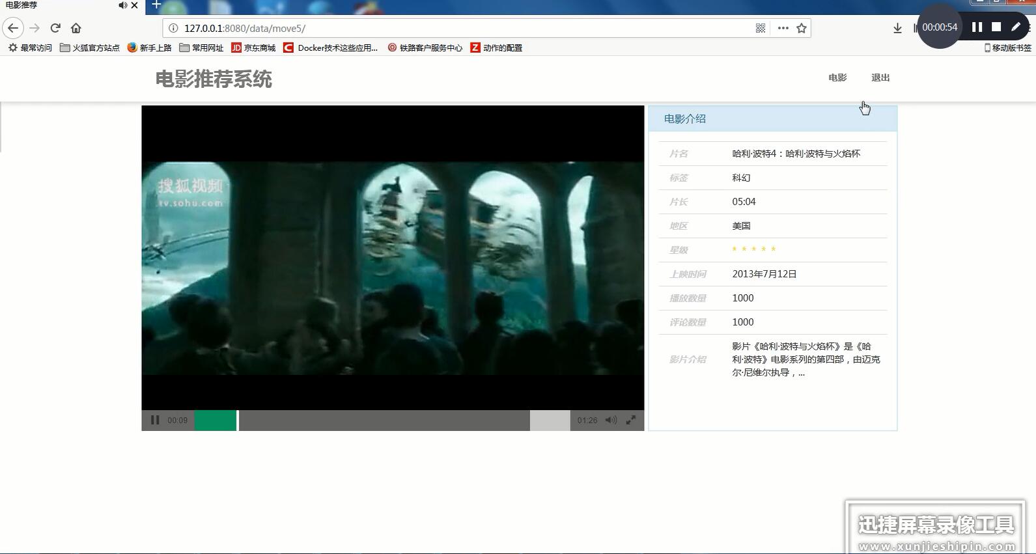Stop the screen recording
Viewport: 1036px width, 554px height.
click(996, 27)
